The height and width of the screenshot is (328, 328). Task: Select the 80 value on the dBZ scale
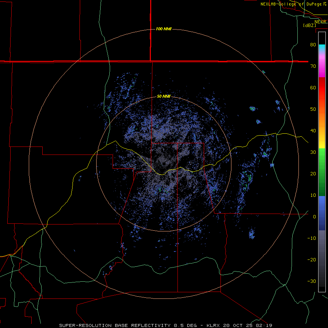point(313,44)
